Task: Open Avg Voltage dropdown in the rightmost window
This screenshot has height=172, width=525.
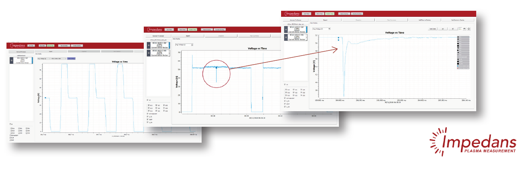Action: tap(321, 29)
